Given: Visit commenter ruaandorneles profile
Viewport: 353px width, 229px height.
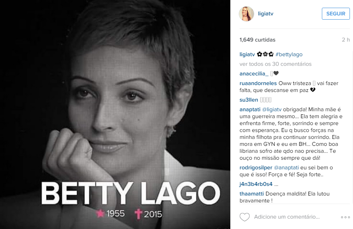Looking at the screenshot, I should tap(258, 83).
